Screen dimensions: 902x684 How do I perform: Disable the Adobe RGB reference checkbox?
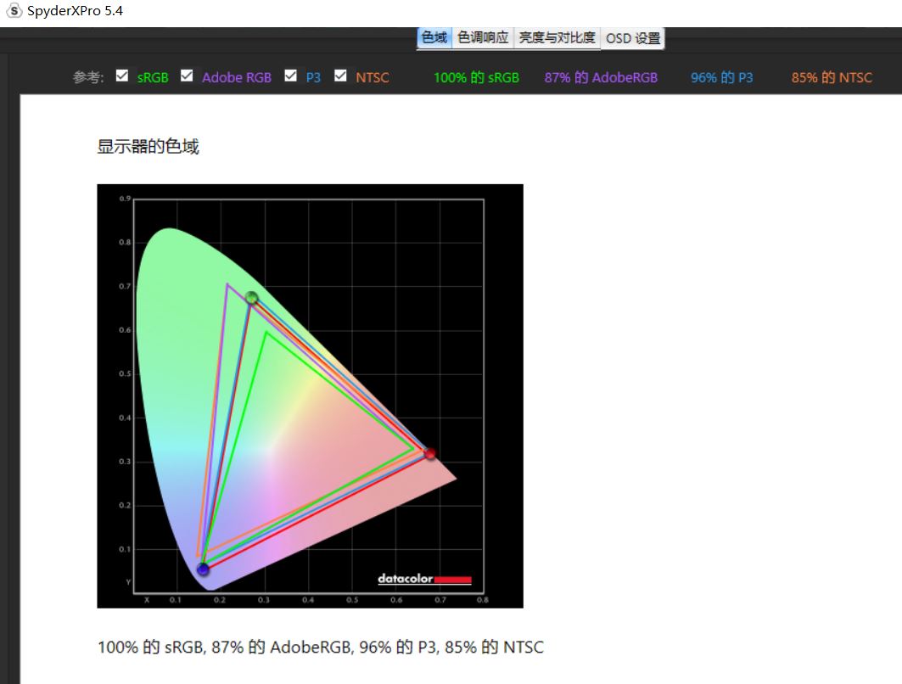pyautogui.click(x=186, y=75)
